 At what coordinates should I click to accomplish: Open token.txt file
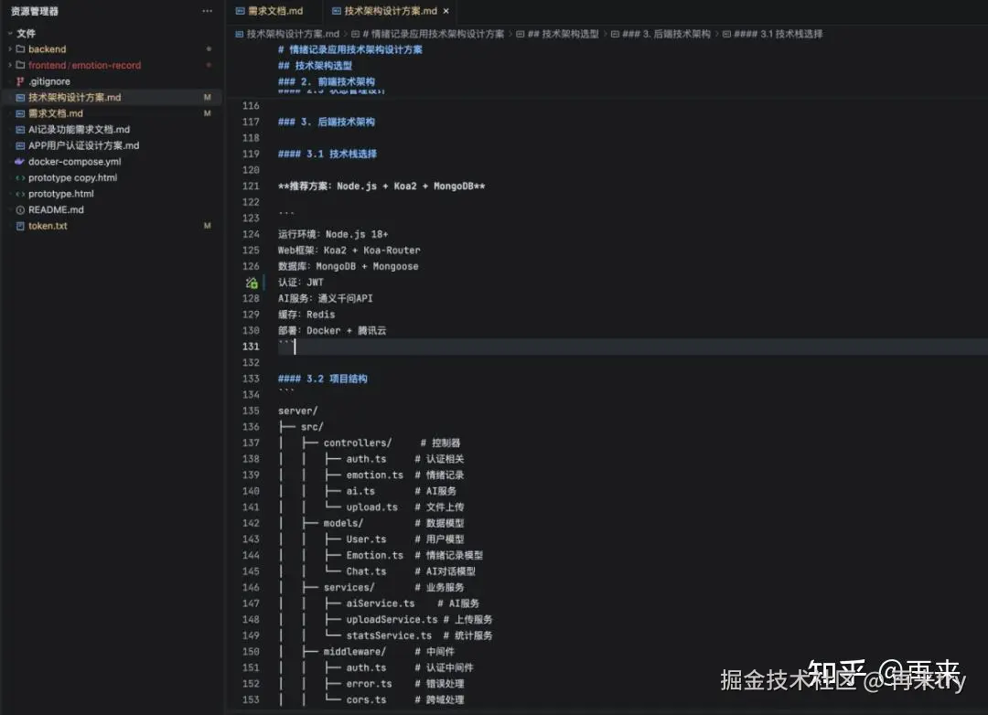click(x=48, y=226)
